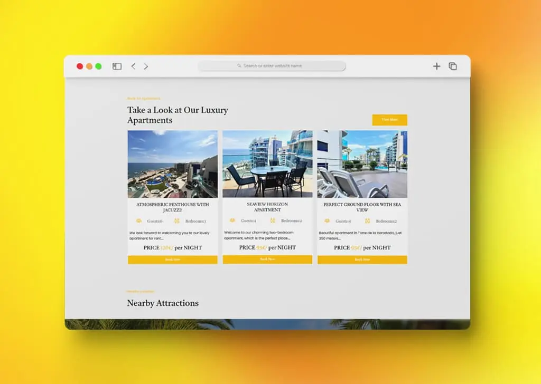The height and width of the screenshot is (384, 541).
Task: Click the bedrooms icon on Seaview Horizon card
Action: click(272, 221)
